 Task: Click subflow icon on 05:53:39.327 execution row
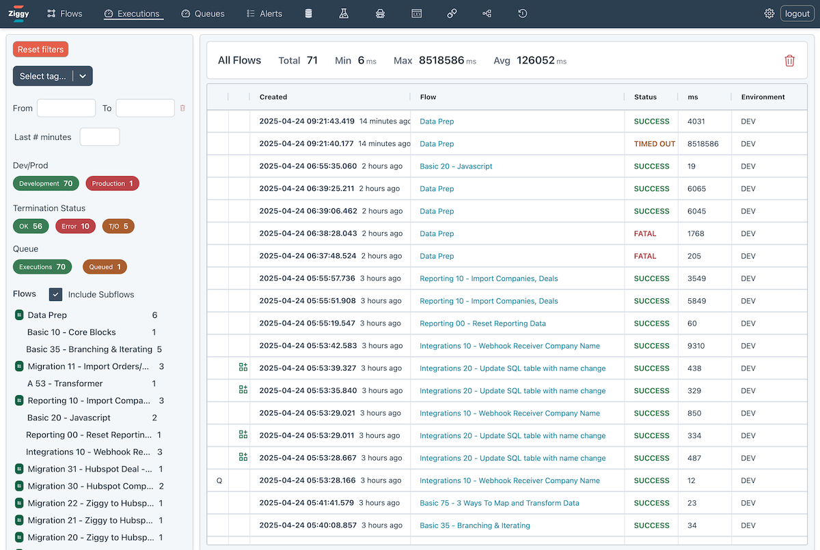pos(243,368)
